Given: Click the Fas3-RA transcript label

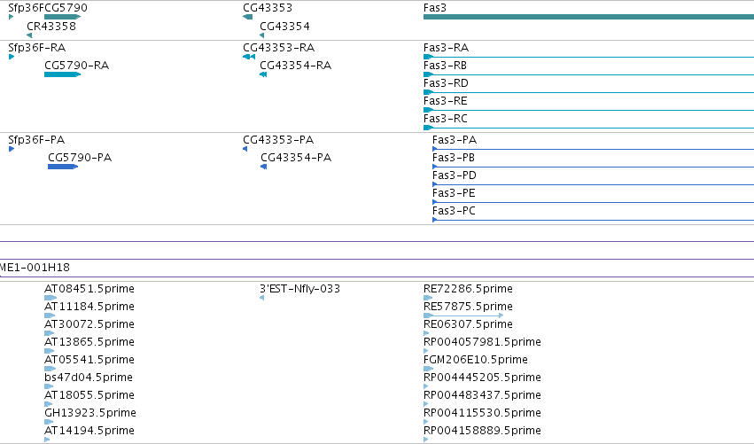Looking at the screenshot, I should [446, 48].
